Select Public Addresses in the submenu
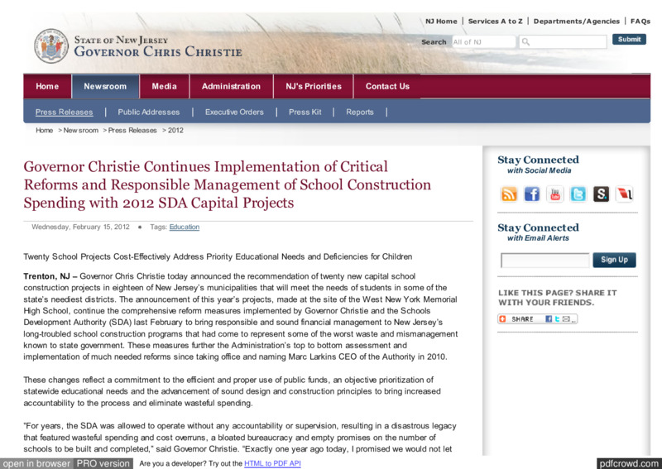This screenshot has height=469, width=662. [149, 112]
